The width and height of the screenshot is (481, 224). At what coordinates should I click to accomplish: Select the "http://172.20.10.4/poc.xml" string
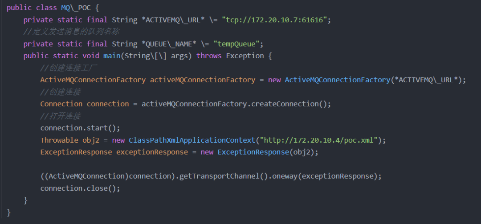coord(319,140)
